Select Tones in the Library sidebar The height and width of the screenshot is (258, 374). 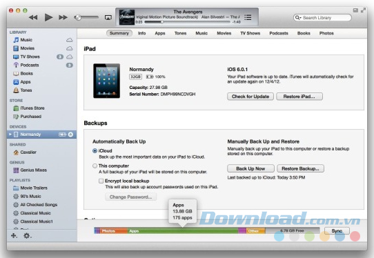[23, 90]
